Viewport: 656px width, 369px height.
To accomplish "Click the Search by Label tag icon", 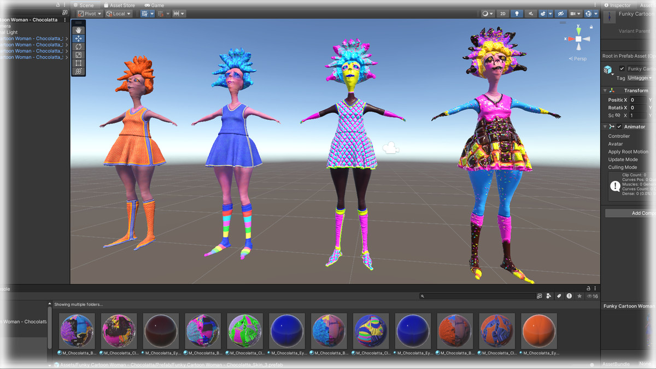I will [559, 296].
